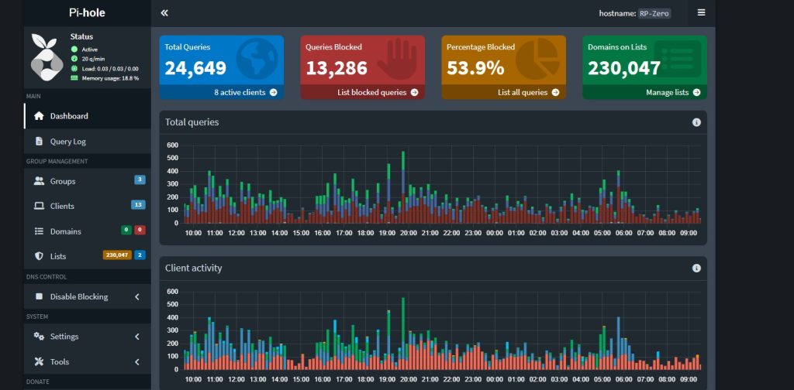Viewport: 794px width, 390px height.
Task: Open the Dashboard page
Action: (69, 116)
